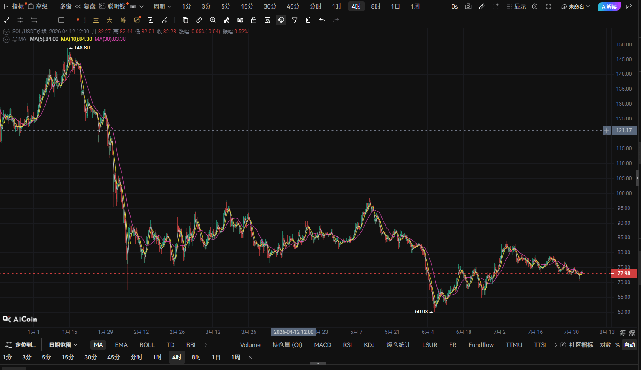This screenshot has height=370, width=641.
Task: Start 复盘 replay mode
Action: tap(85, 6)
